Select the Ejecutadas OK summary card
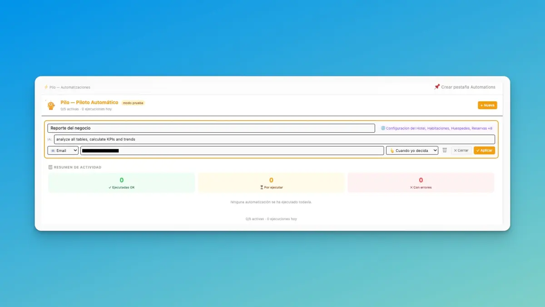This screenshot has height=307, width=545. point(121,183)
